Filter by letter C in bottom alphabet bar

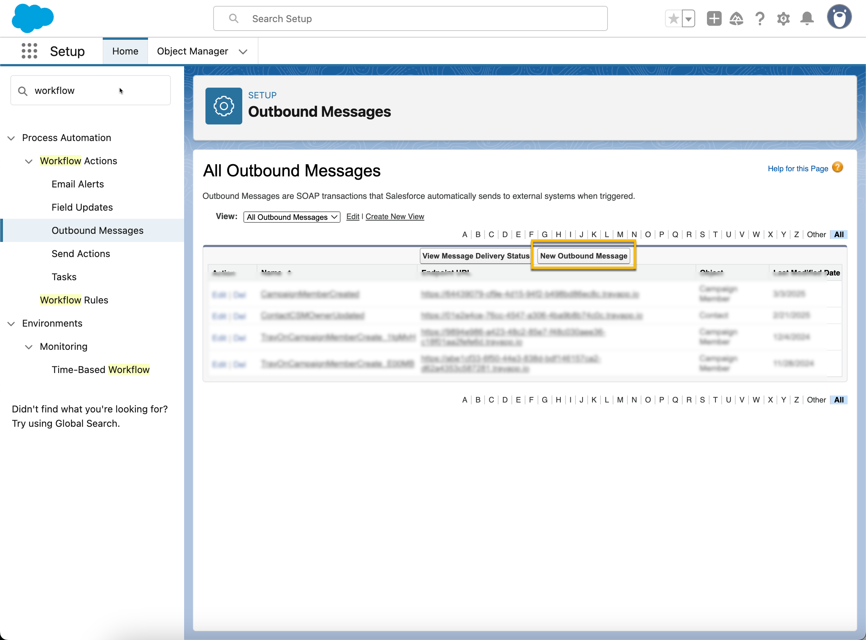(491, 400)
